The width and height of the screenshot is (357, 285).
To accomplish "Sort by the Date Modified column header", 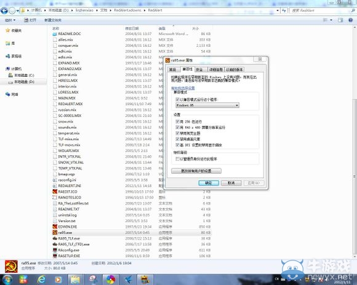I will click(x=132, y=28).
